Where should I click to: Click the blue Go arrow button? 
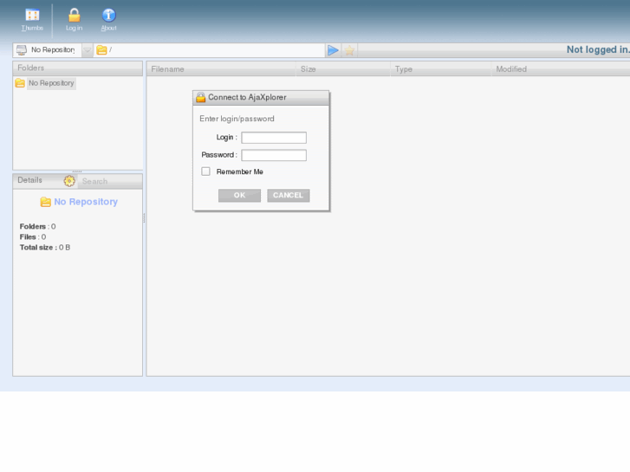click(333, 50)
